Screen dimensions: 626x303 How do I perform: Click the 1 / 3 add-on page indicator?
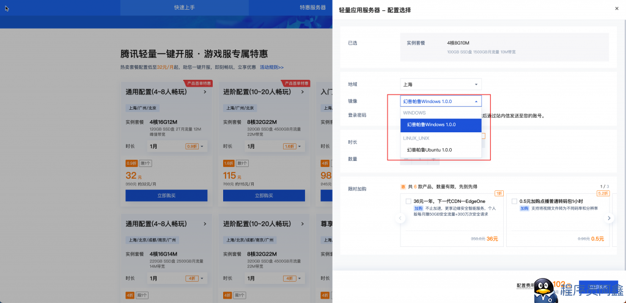pos(605,187)
